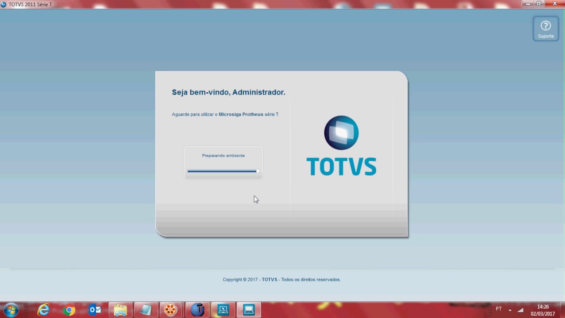Click the Microsiga Protheus text
565x318 pixels.
tap(241, 114)
